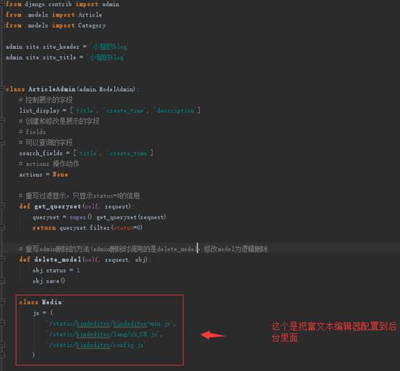Click the 'Article' import name
400x371 pixels.
pyautogui.click(x=90, y=14)
